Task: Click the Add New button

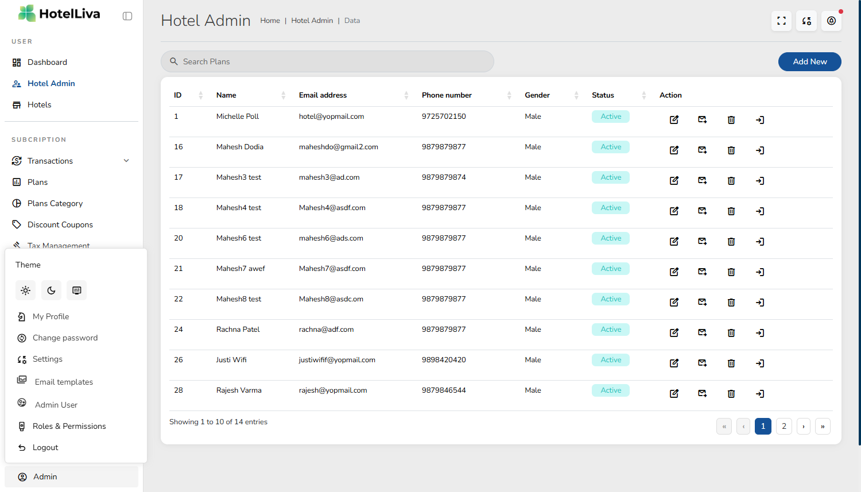Action: [x=809, y=61]
